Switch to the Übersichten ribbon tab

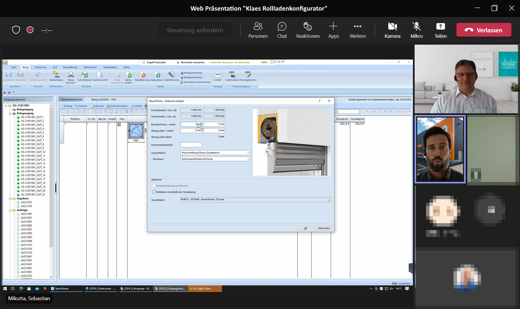point(90,67)
